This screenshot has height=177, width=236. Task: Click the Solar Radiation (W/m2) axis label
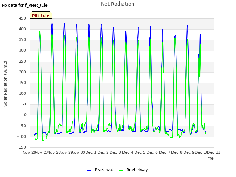(x=5, y=84)
